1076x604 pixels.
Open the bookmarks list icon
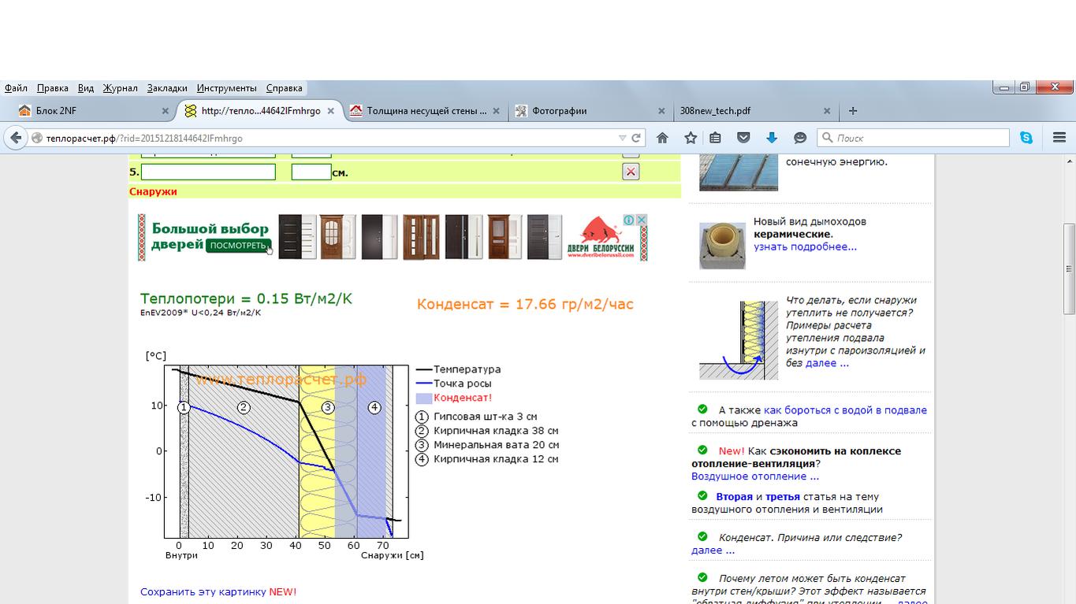click(x=715, y=138)
